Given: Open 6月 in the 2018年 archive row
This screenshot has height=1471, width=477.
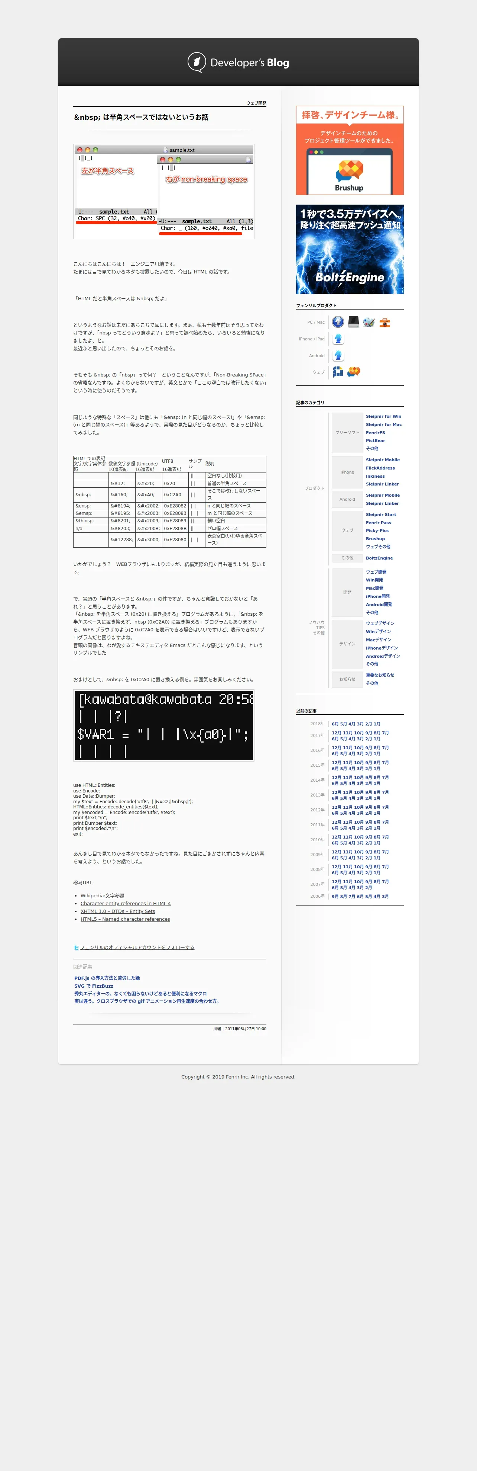Looking at the screenshot, I should 335,724.
